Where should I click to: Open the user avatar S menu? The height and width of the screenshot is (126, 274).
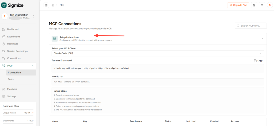[x=270, y=5]
